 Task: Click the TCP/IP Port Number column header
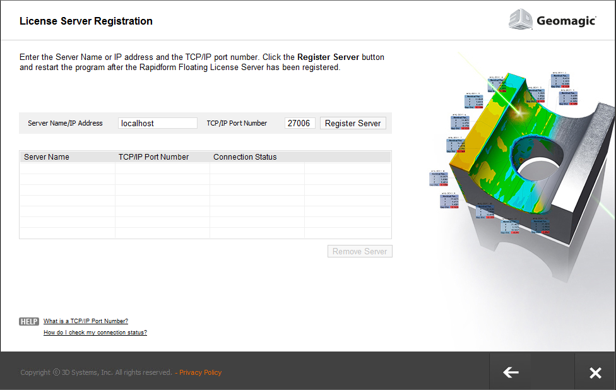coord(154,157)
